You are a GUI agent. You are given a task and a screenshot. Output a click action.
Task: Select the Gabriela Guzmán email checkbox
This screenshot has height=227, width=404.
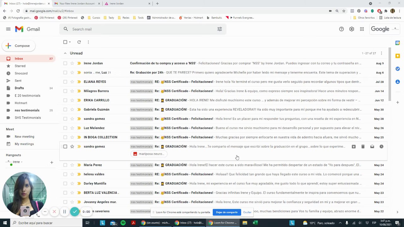pyautogui.click(x=65, y=109)
